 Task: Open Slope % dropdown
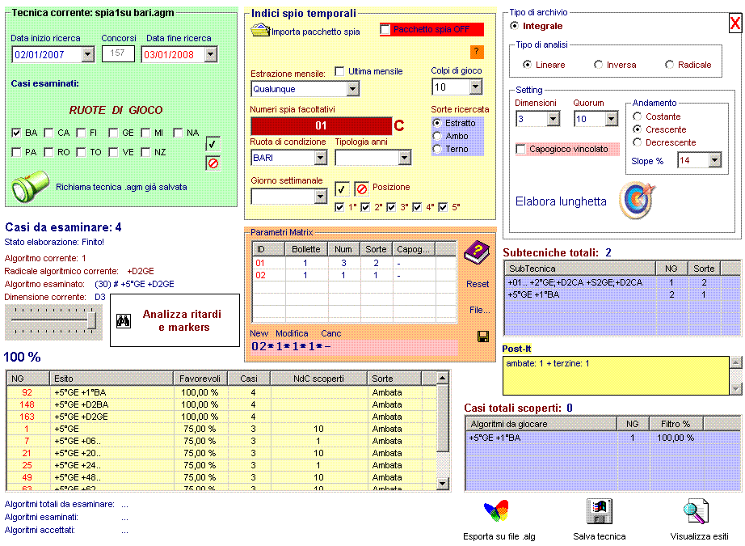point(714,160)
